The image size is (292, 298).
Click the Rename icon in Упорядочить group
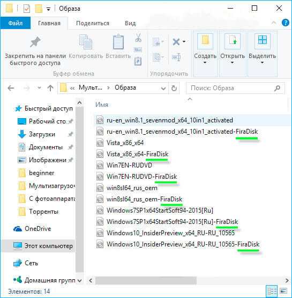pos(176,57)
